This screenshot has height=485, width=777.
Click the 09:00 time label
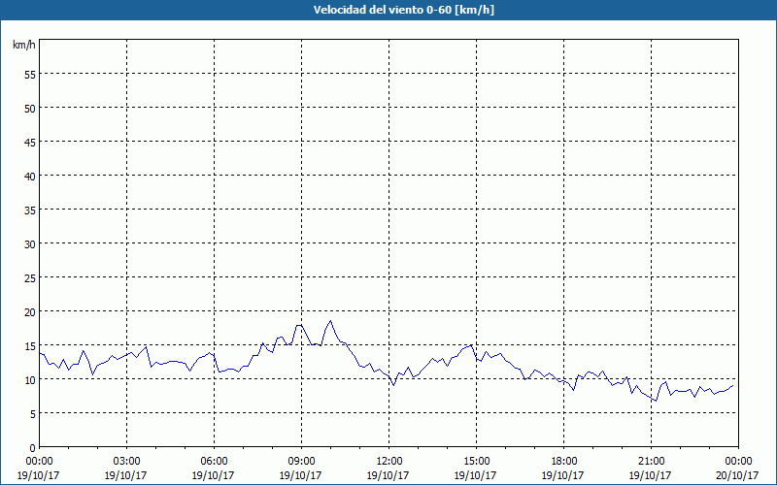301,461
